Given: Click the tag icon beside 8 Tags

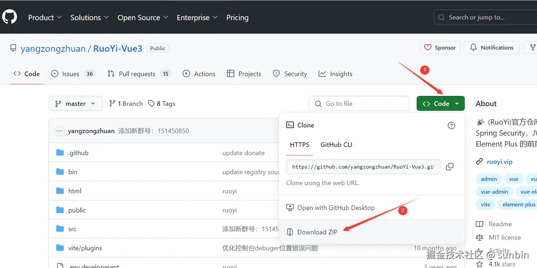Looking at the screenshot, I should click(x=152, y=104).
